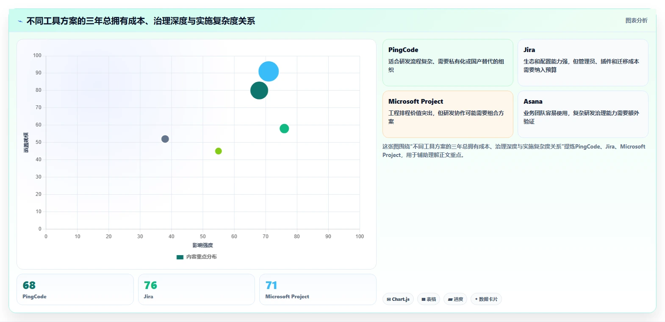Viewport: 665px width, 322px height.
Task: Click the 71 Microsoft Project stat card
Action: tap(318, 289)
